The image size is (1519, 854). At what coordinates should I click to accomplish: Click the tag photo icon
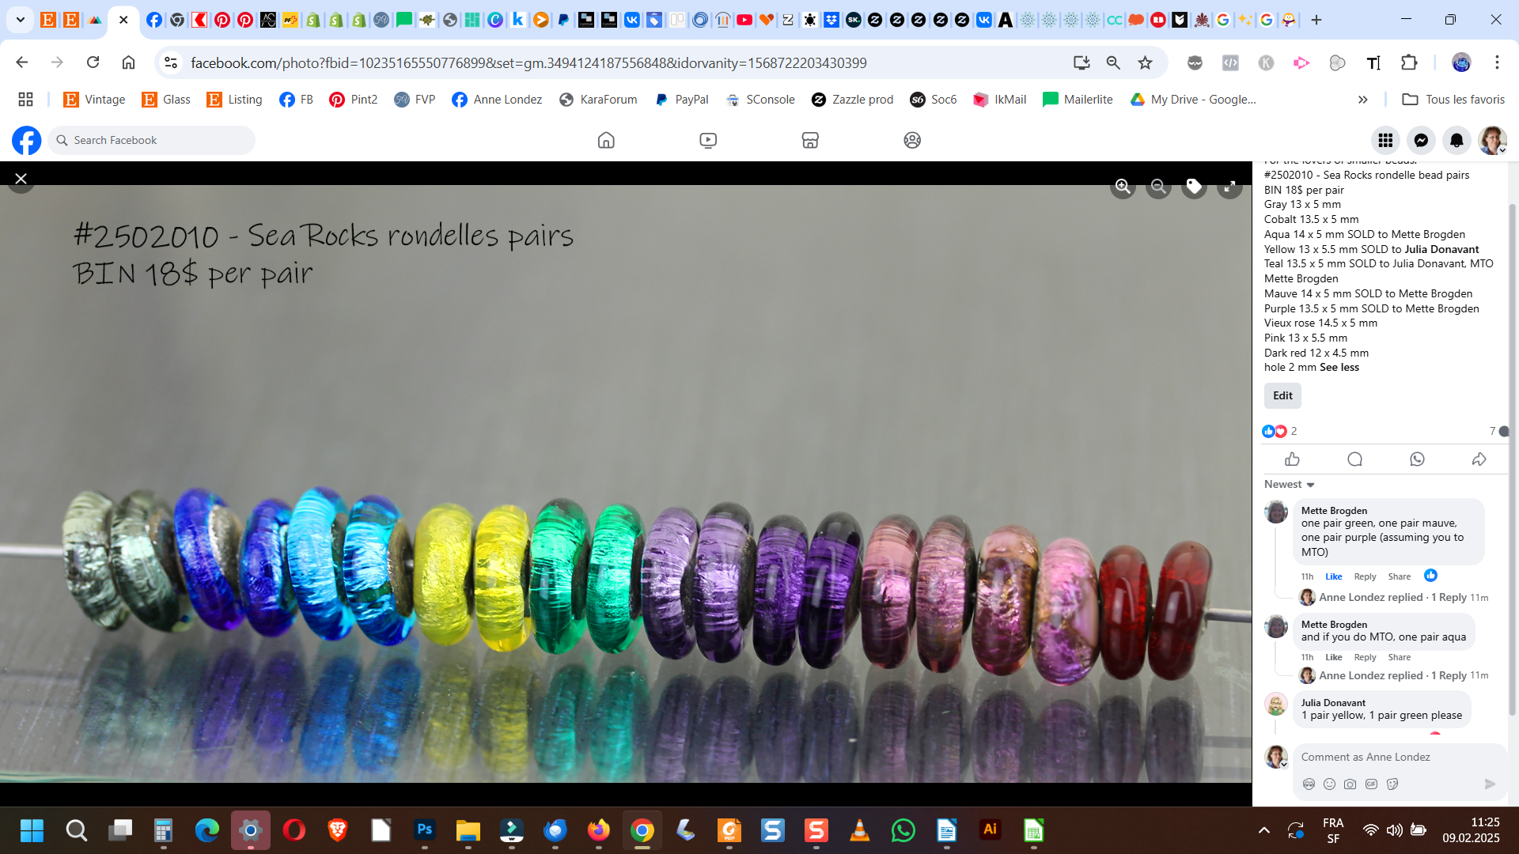click(1194, 187)
